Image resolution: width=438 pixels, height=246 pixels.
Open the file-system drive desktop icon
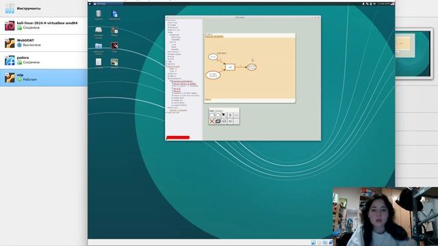click(99, 30)
